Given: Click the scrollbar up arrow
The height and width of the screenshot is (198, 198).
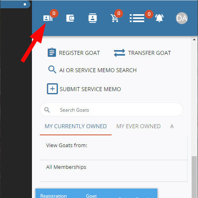Looking at the screenshot, I should click(x=194, y=39).
